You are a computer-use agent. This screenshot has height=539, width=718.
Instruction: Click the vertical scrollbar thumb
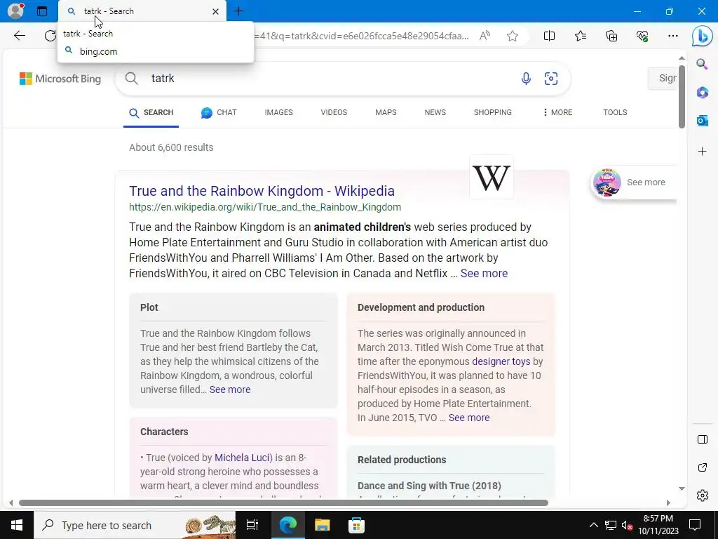682,97
